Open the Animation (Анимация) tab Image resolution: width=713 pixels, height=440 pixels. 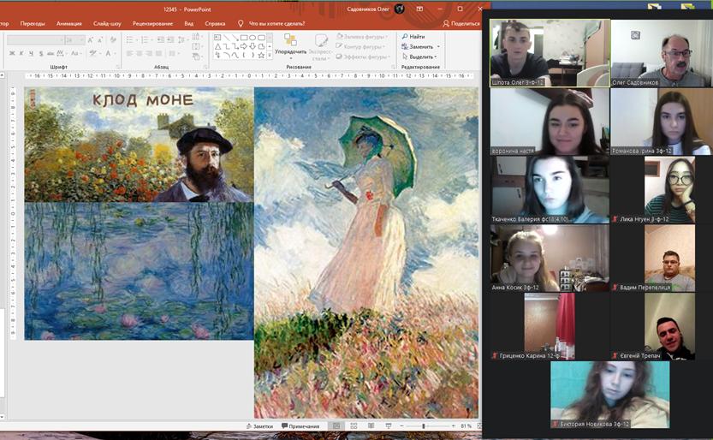tap(69, 24)
